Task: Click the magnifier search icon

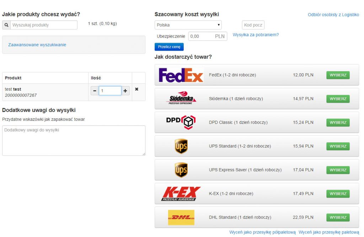Action: [x=6, y=25]
